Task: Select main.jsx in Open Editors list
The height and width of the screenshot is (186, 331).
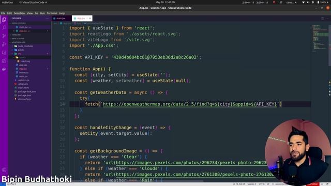Action: [x=29, y=27]
